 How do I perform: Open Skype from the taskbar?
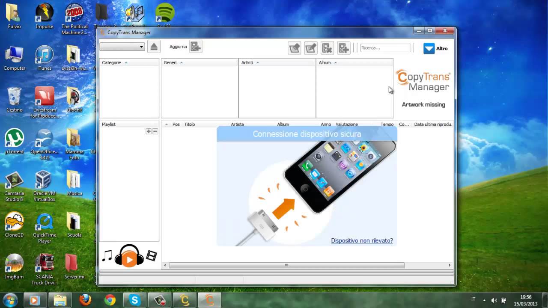click(135, 300)
